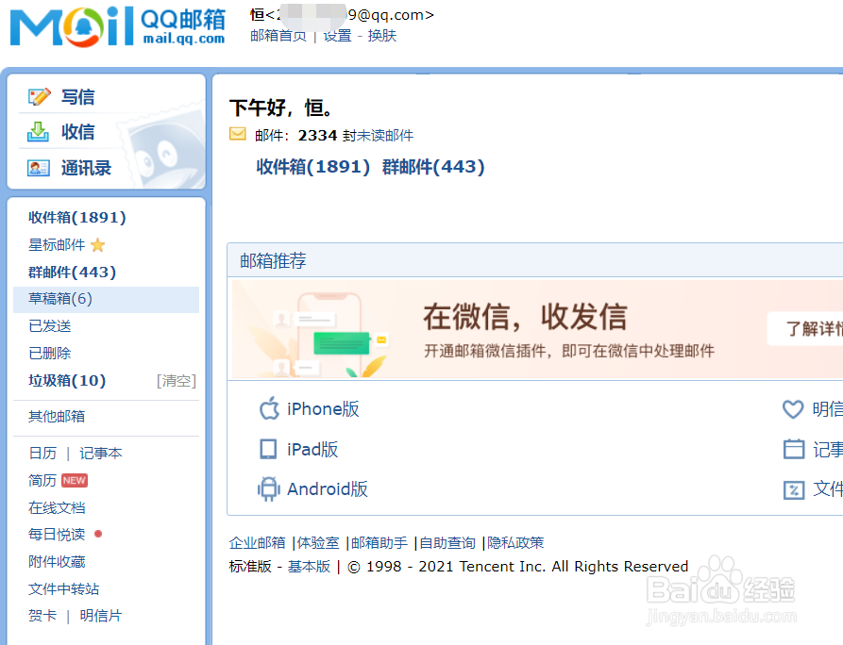Click the yellow star next to 星标邮件
The height and width of the screenshot is (645, 843).
pos(98,245)
